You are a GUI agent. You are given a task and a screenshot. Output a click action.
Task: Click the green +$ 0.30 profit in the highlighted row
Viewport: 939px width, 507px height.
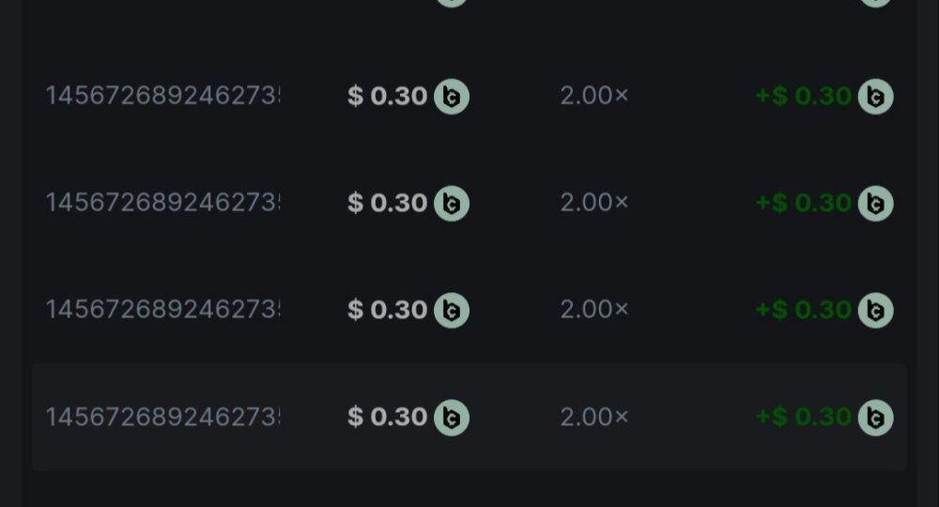(x=804, y=416)
